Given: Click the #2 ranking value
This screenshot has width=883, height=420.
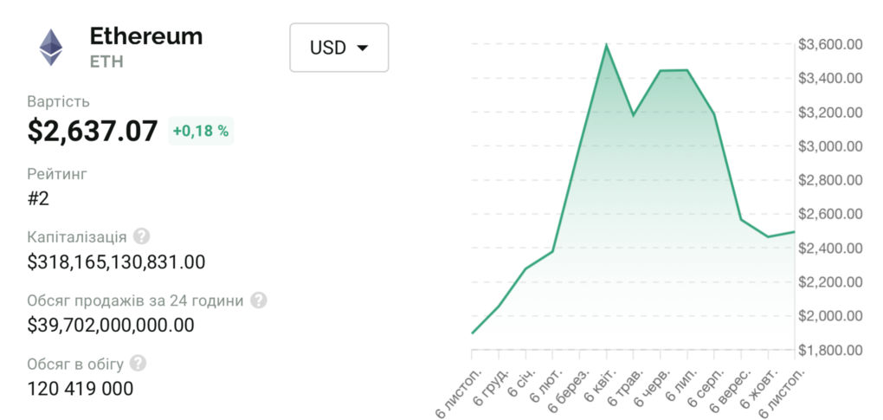Looking at the screenshot, I should point(38,198).
